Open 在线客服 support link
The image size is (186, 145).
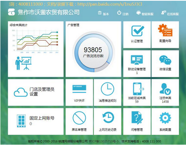click(170, 13)
